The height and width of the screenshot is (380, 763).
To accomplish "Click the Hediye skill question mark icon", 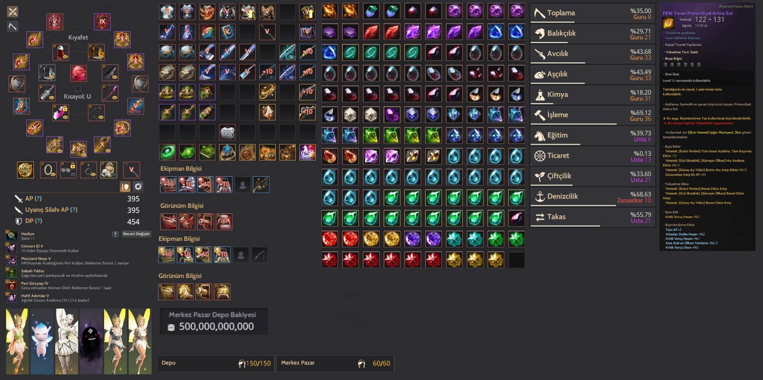I will [115, 234].
